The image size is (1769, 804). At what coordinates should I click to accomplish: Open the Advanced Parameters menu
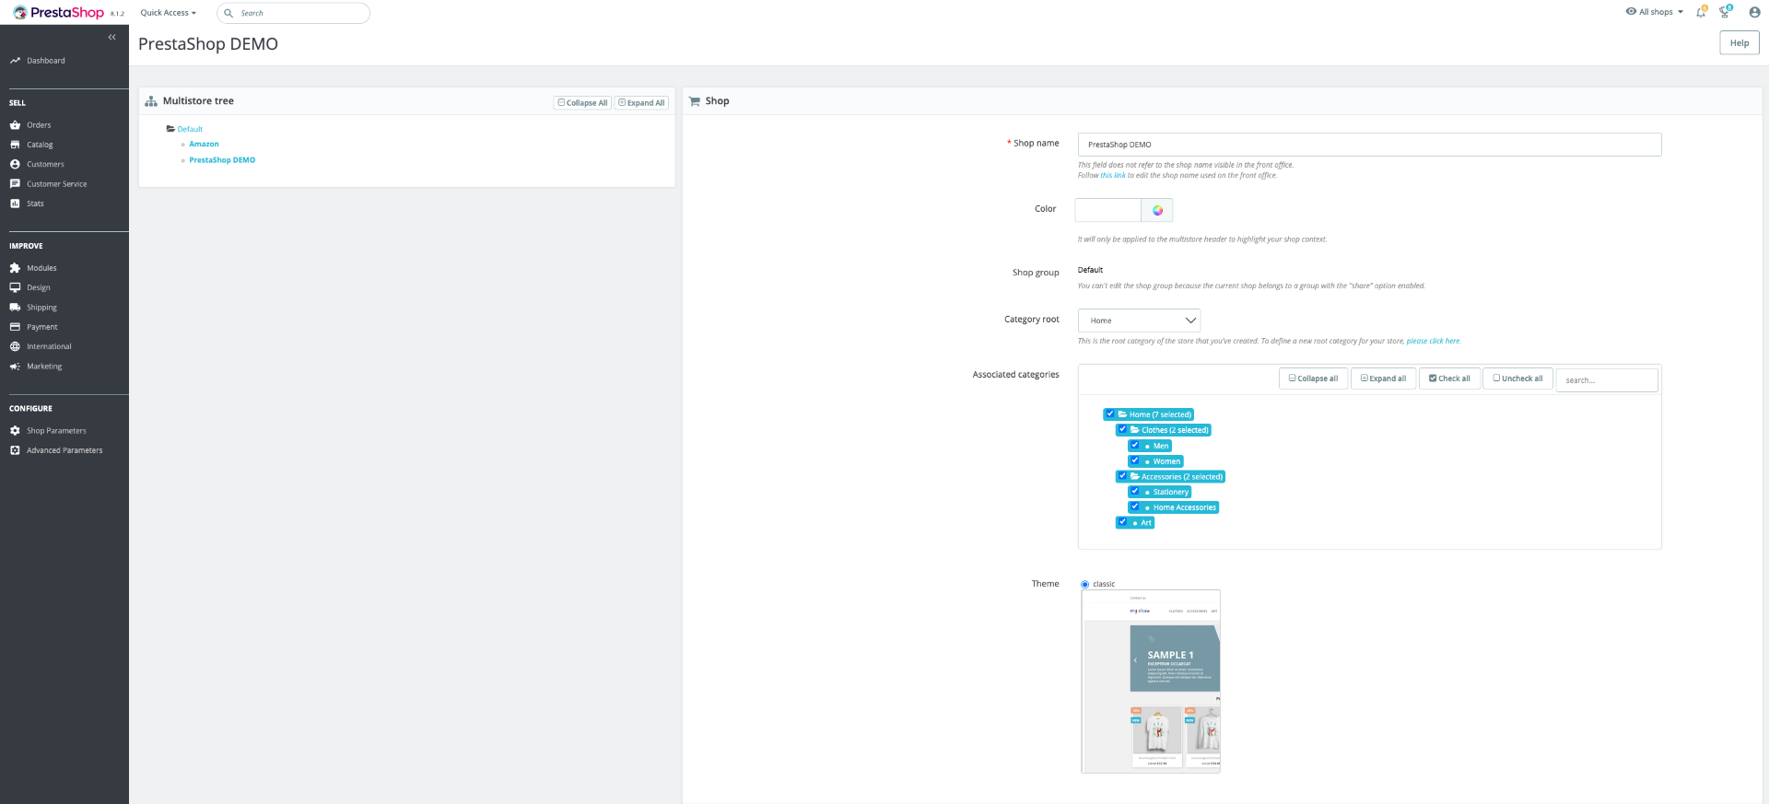[64, 450]
